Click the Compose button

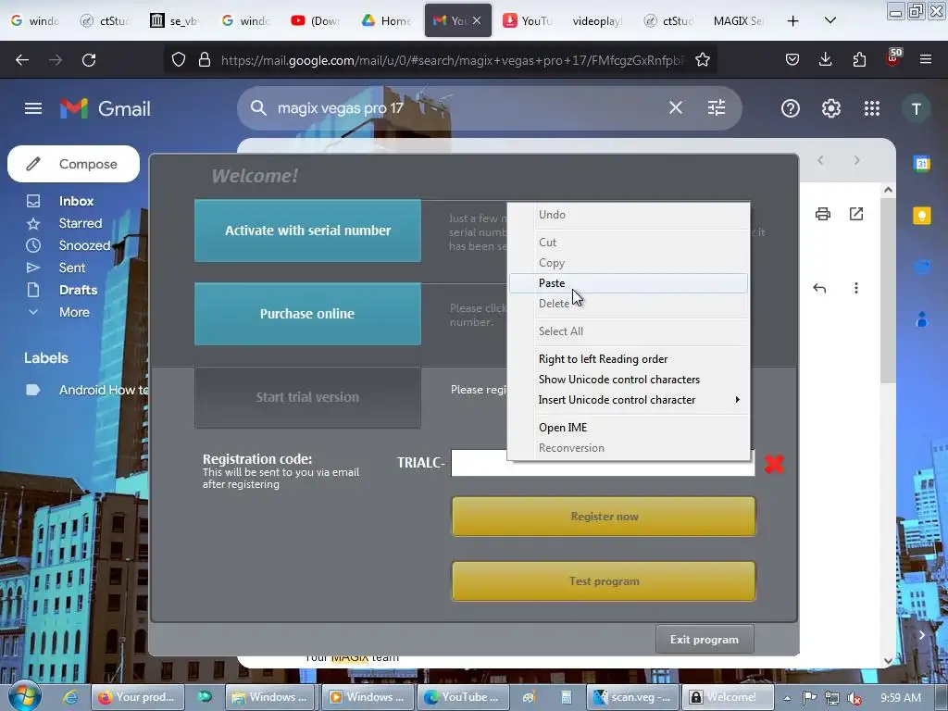(x=74, y=164)
